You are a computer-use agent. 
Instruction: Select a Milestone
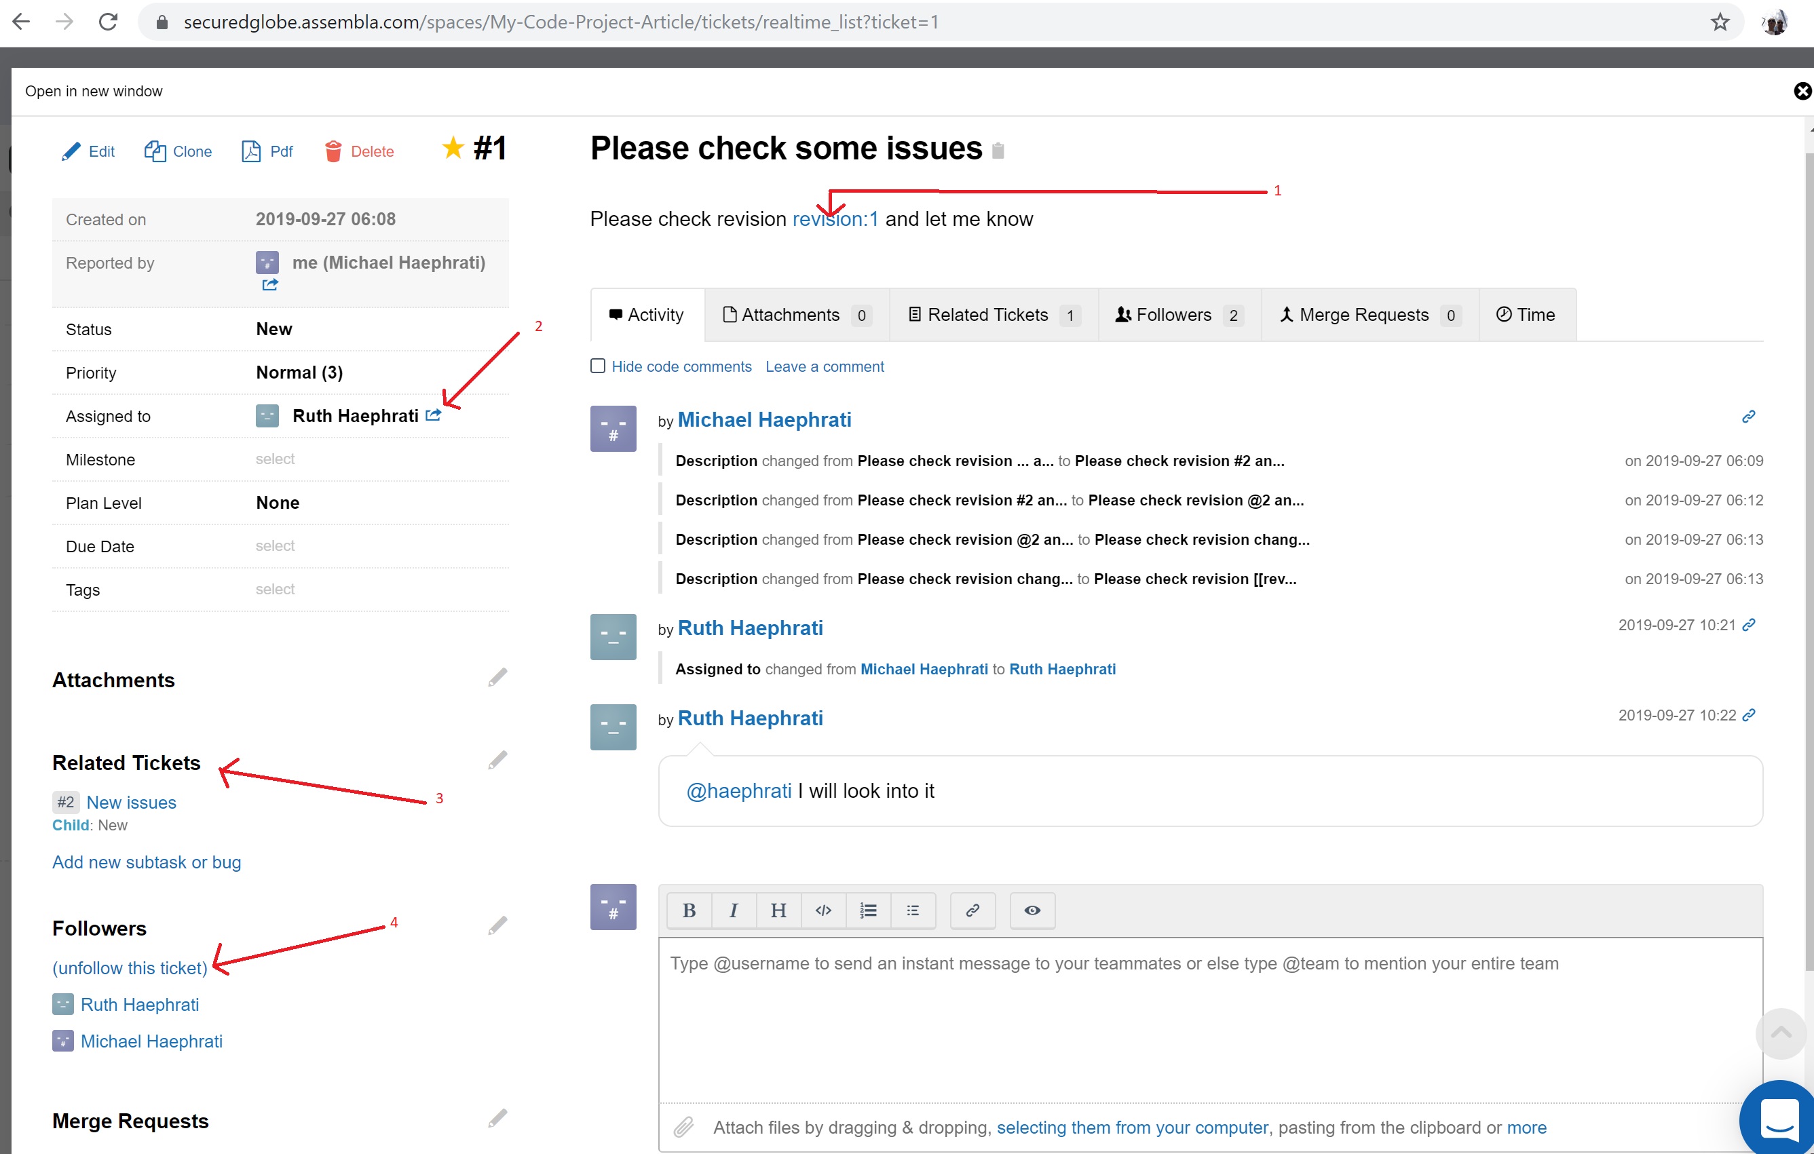pos(275,459)
